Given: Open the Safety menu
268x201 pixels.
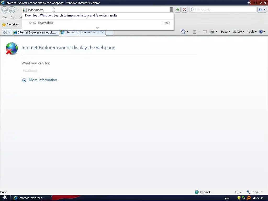Looking at the screenshot, I should pyautogui.click(x=239, y=32).
